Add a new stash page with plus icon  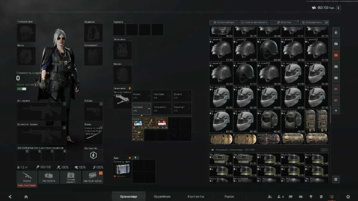click(x=336, y=111)
